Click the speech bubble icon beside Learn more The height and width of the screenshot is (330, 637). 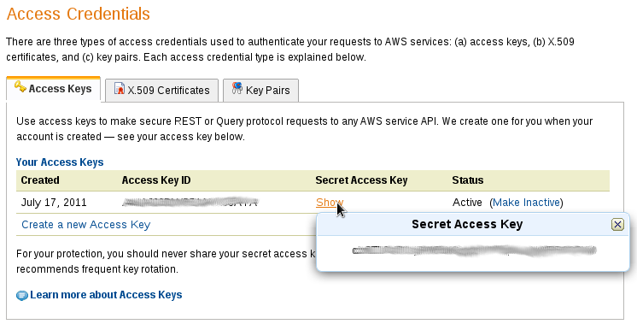pos(22,296)
